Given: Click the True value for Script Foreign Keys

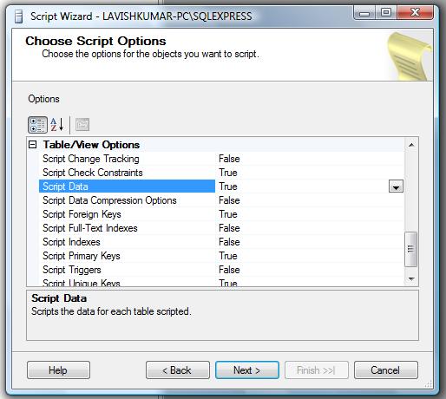Looking at the screenshot, I should [x=228, y=214].
